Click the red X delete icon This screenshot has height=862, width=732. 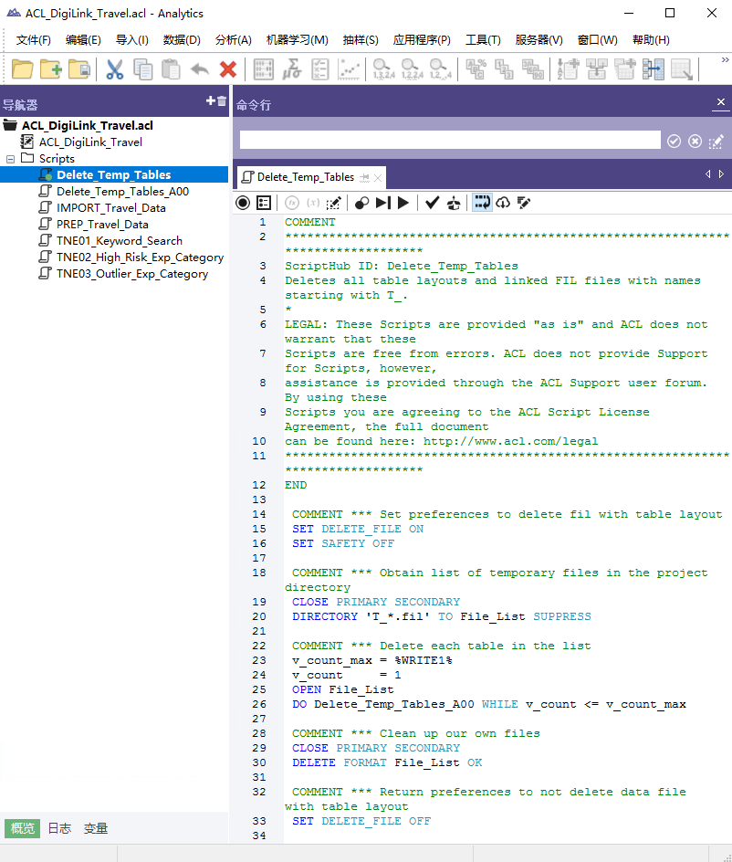pos(228,69)
